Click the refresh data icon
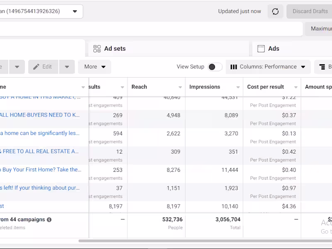The height and width of the screenshot is (249, 332). click(276, 12)
